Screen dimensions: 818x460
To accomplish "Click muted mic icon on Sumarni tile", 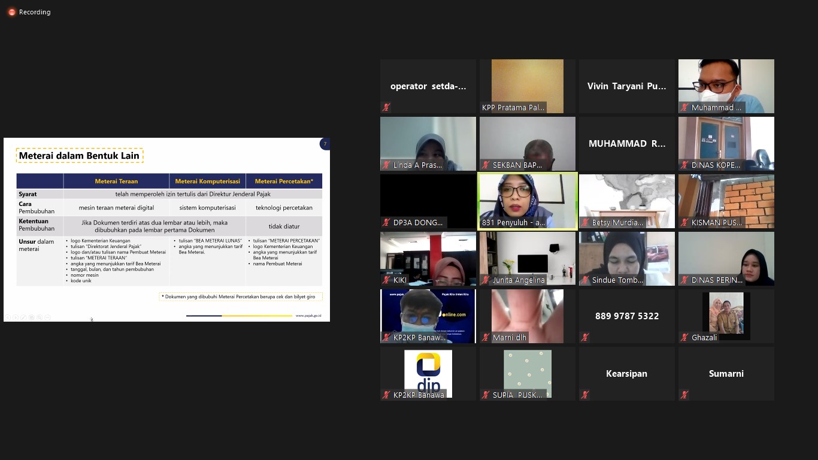I will (685, 395).
